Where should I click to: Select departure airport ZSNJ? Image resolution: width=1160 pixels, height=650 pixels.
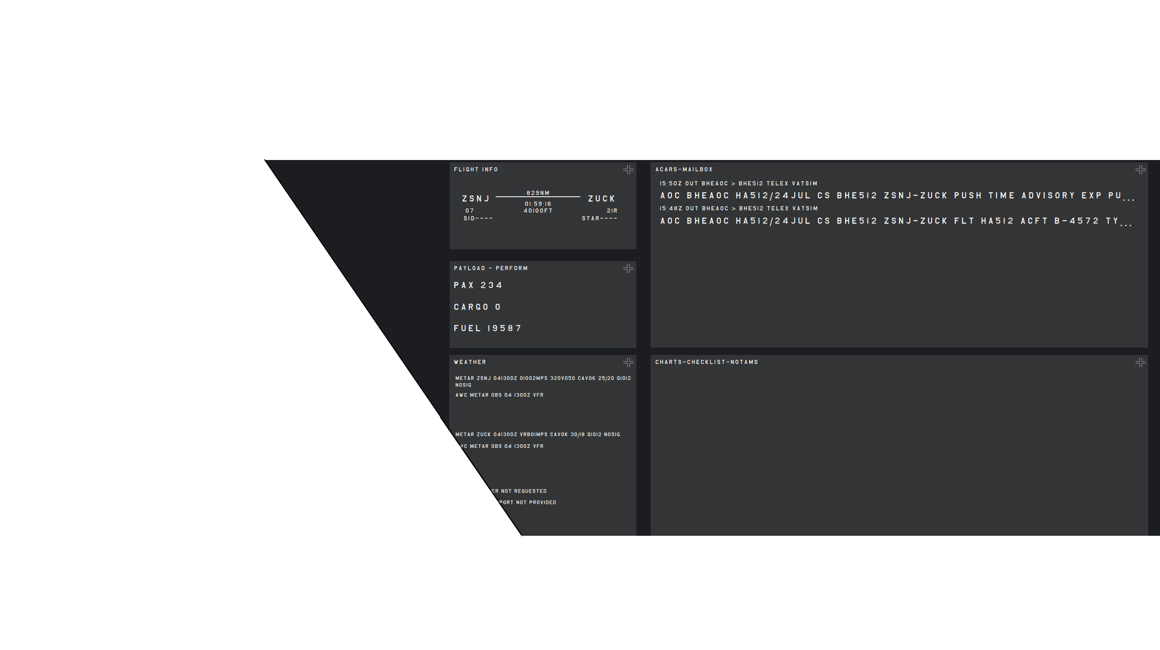[x=476, y=199]
